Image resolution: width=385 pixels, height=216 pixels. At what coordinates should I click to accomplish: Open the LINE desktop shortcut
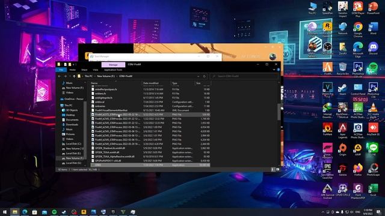point(373,149)
